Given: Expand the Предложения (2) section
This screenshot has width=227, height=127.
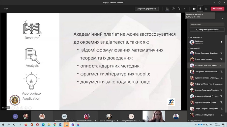Looking at the screenshot, I should click(189, 121).
